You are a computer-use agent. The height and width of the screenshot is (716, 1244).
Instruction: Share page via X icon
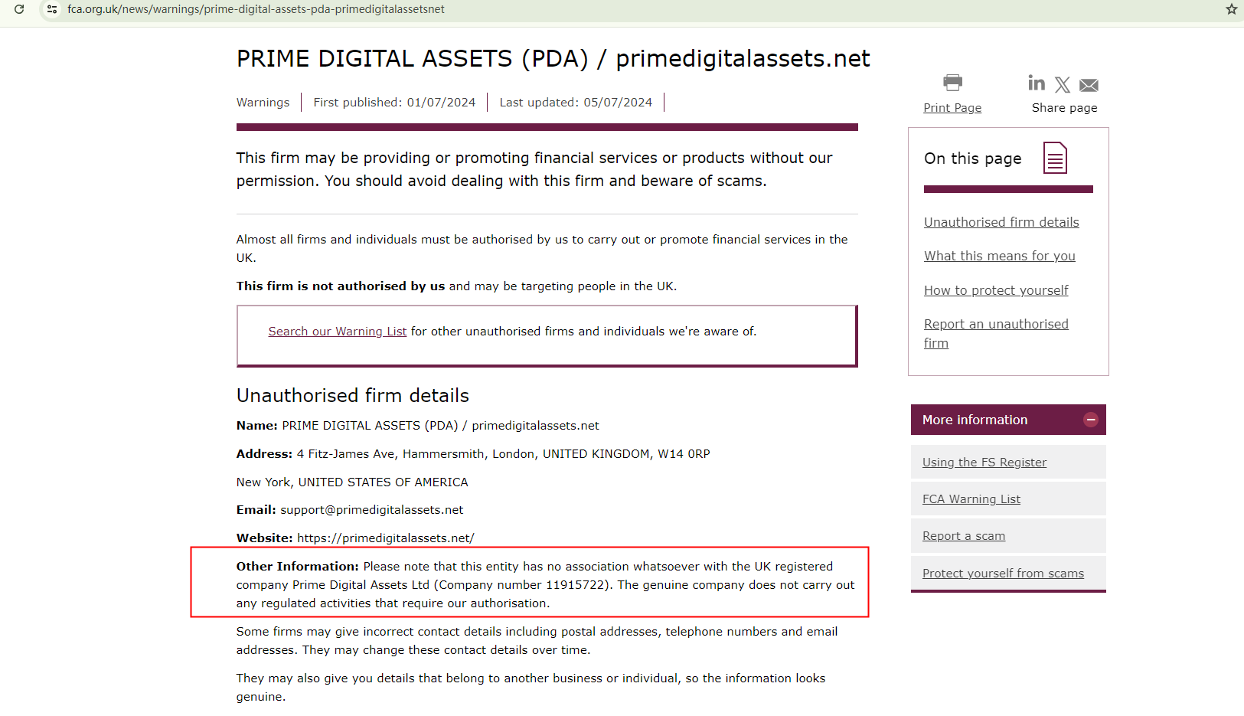click(1063, 84)
